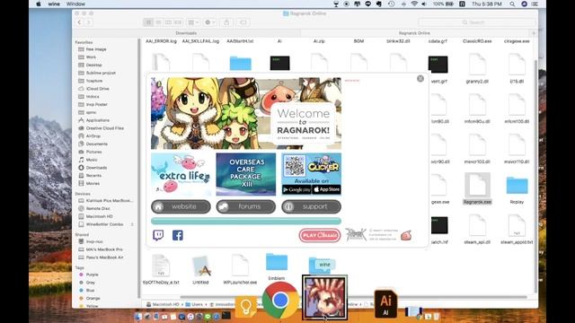Open the launcher's support button
The height and width of the screenshot is (323, 575).
point(311,206)
